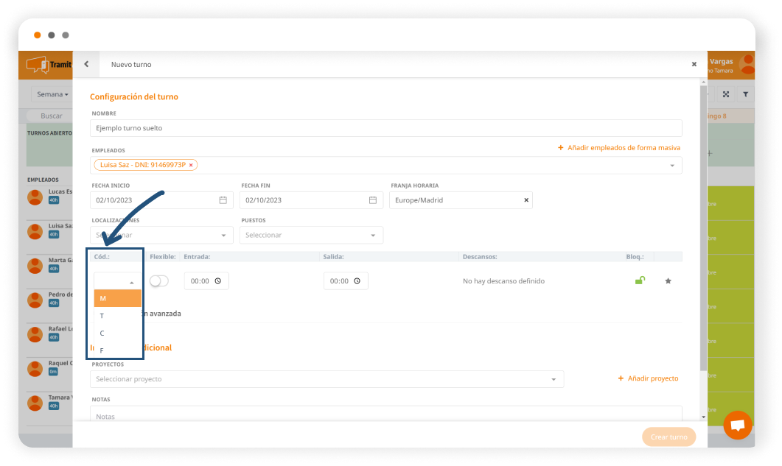Screen dimensions: 782x466
Task: Click the back arrow beside Nuevo turno
Action: [x=86, y=65]
